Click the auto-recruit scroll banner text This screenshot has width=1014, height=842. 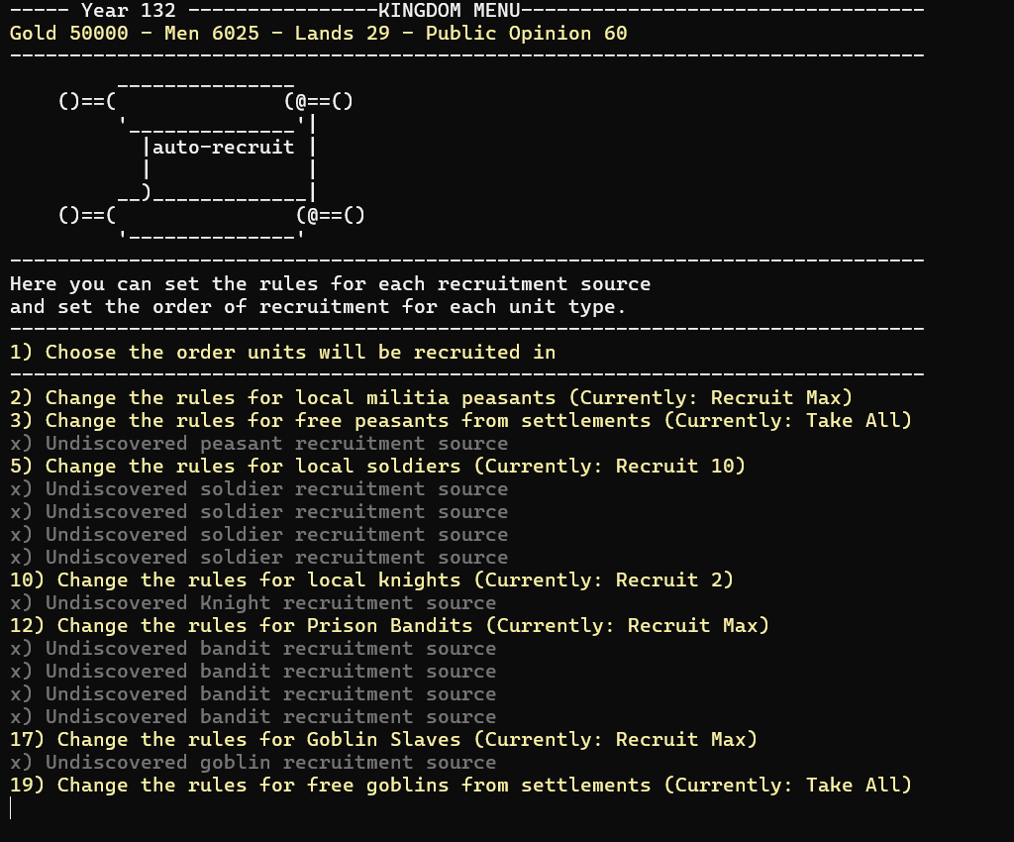click(x=223, y=148)
